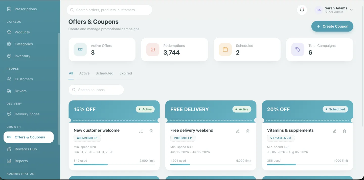This screenshot has width=364, height=180.
Task: Click the Rewards Hub gift icon
Action: [x=9, y=149]
